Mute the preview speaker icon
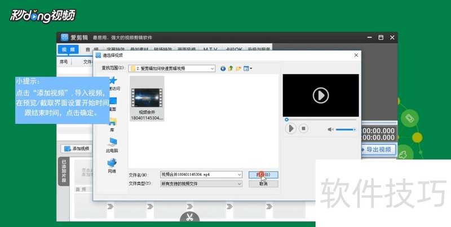Image resolution: width=451 pixels, height=227 pixels. 331,129
